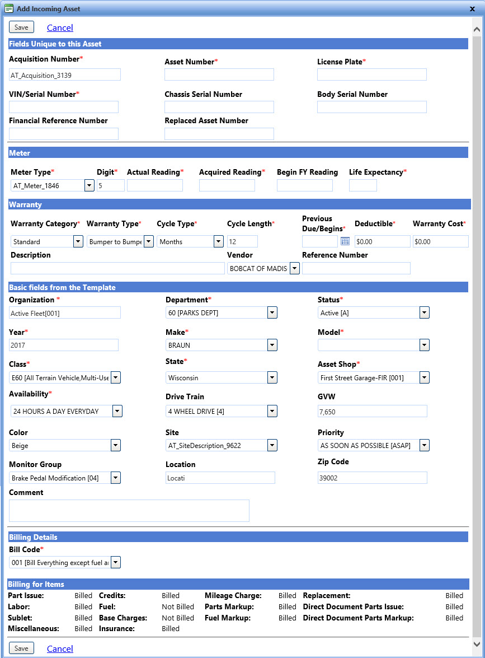
Task: Click the scrollbar down arrow
Action: tap(477, 644)
